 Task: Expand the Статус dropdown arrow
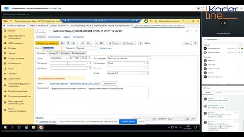tap(63, 48)
